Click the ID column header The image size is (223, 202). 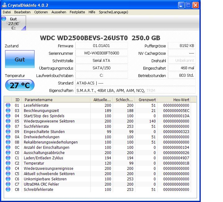pos(17,100)
